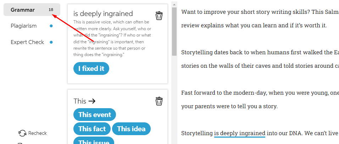Image resolution: width=339 pixels, height=144 pixels.
Task: Click the "is deeply ingrained" card heading
Action: [103, 14]
